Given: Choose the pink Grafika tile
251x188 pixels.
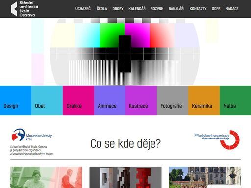Looking at the screenshot, I should tap(78, 100).
